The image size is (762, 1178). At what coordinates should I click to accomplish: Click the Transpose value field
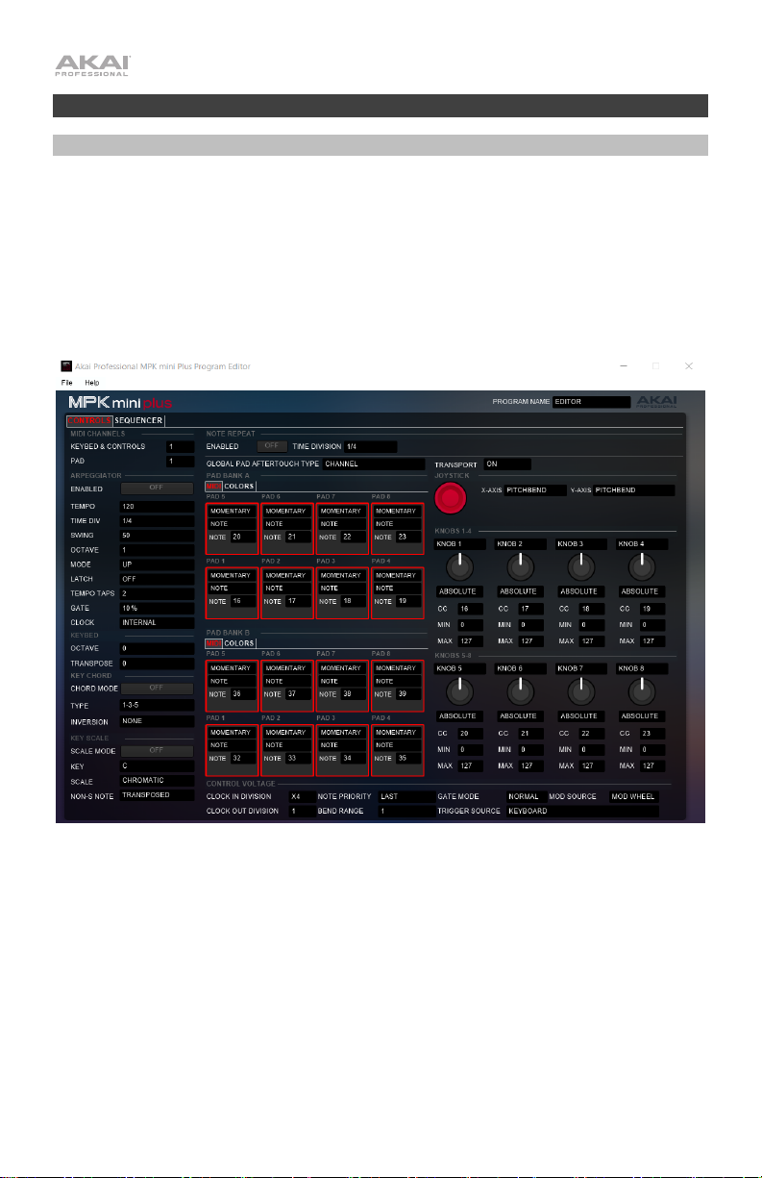[x=158, y=664]
